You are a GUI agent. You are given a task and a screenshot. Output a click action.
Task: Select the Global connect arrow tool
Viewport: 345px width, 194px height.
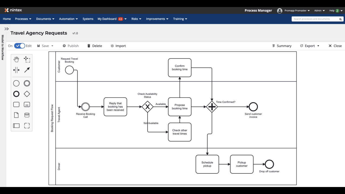coord(27,70)
